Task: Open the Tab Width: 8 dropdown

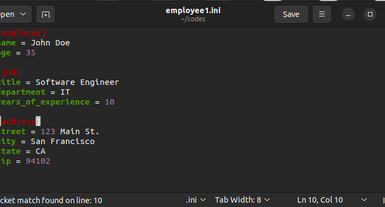Action: click(242, 200)
